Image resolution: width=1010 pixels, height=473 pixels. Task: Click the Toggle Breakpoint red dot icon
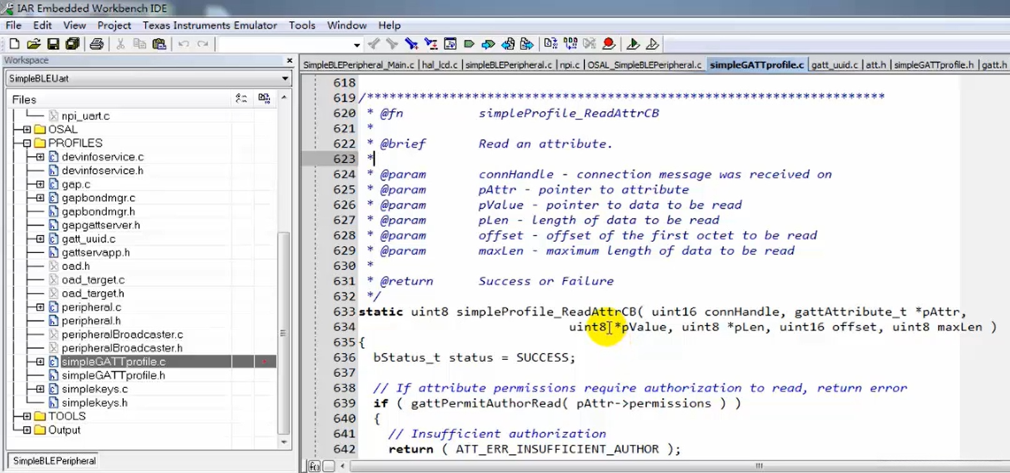pyautogui.click(x=609, y=44)
